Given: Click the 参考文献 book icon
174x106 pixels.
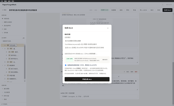Looking at the screenshot, I should pos(3,96).
